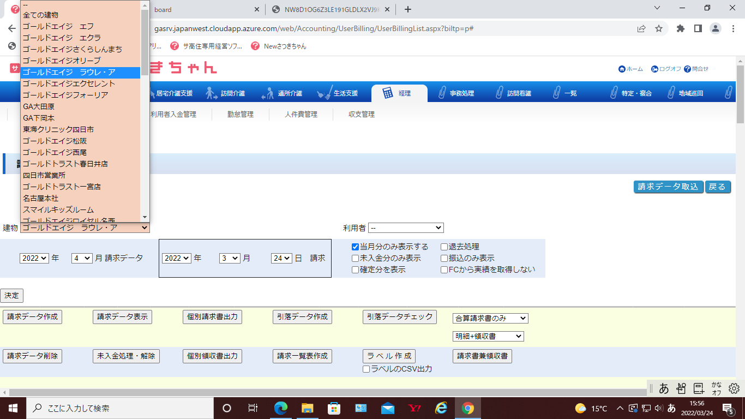
Task: Click the Chrome share page icon
Action: (x=641, y=28)
